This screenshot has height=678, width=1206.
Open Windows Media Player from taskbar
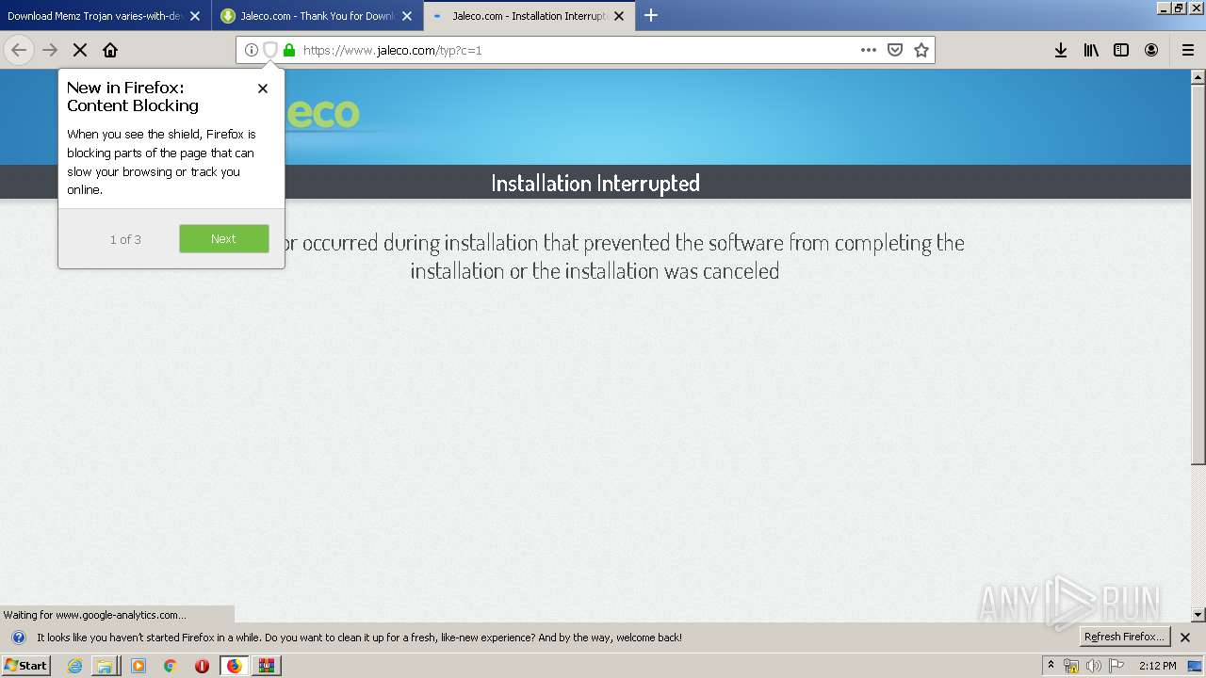[139, 666]
